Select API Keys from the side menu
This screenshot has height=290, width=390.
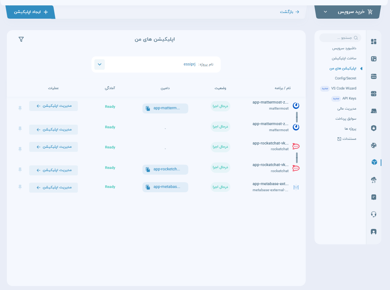pos(349,98)
